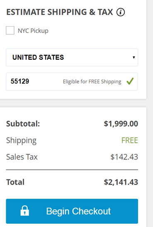153x227 pixels.
Task: Open the shipping & tax info icon
Action: point(121,12)
